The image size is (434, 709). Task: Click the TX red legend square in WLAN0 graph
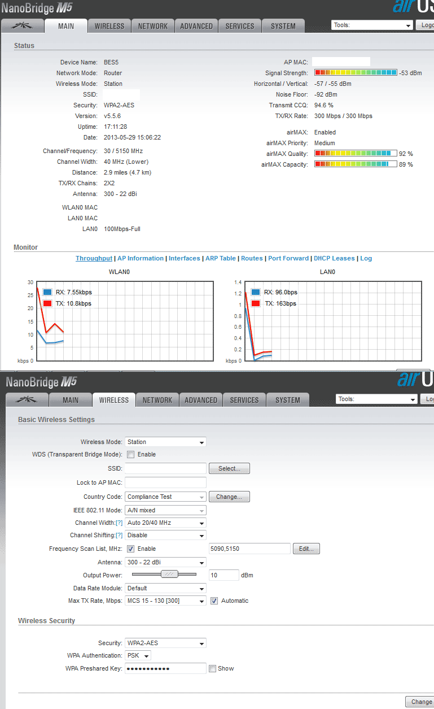click(x=48, y=303)
